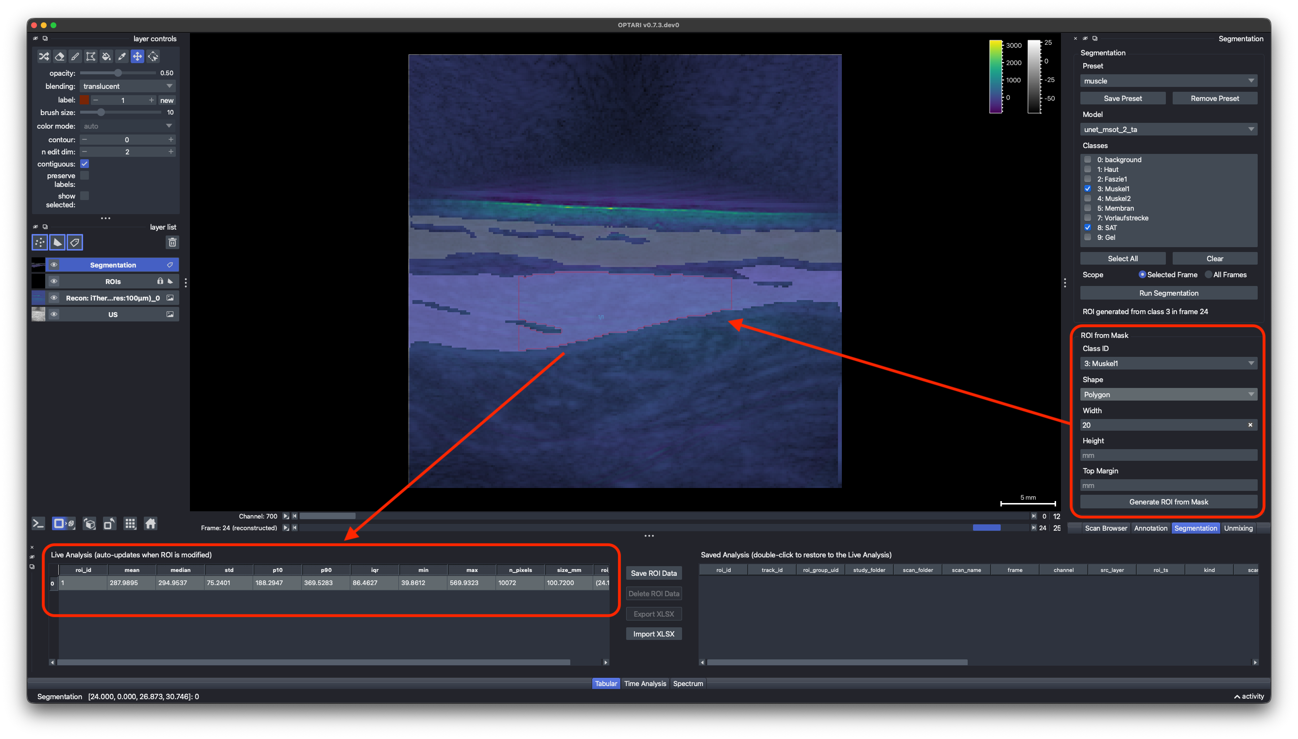This screenshot has width=1298, height=739.
Task: Add a new shapes layer
Action: (57, 243)
